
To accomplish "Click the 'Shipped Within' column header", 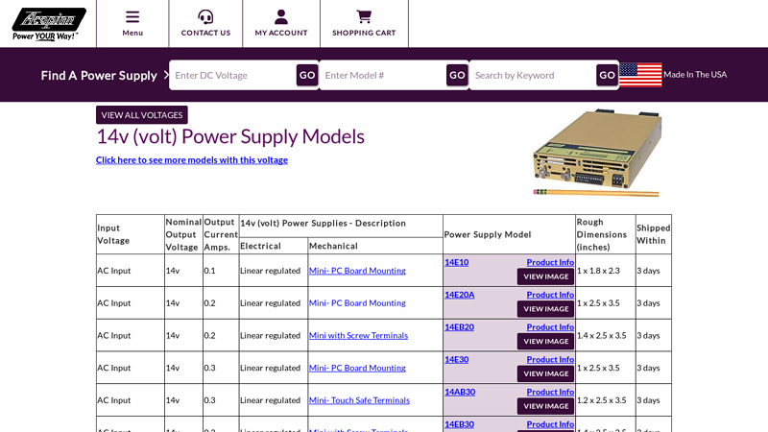I will tap(654, 234).
